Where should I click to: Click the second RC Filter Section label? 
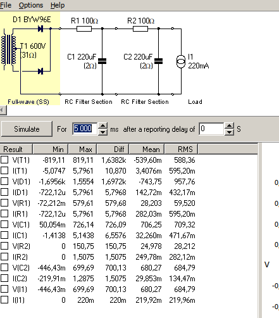coord(145,102)
